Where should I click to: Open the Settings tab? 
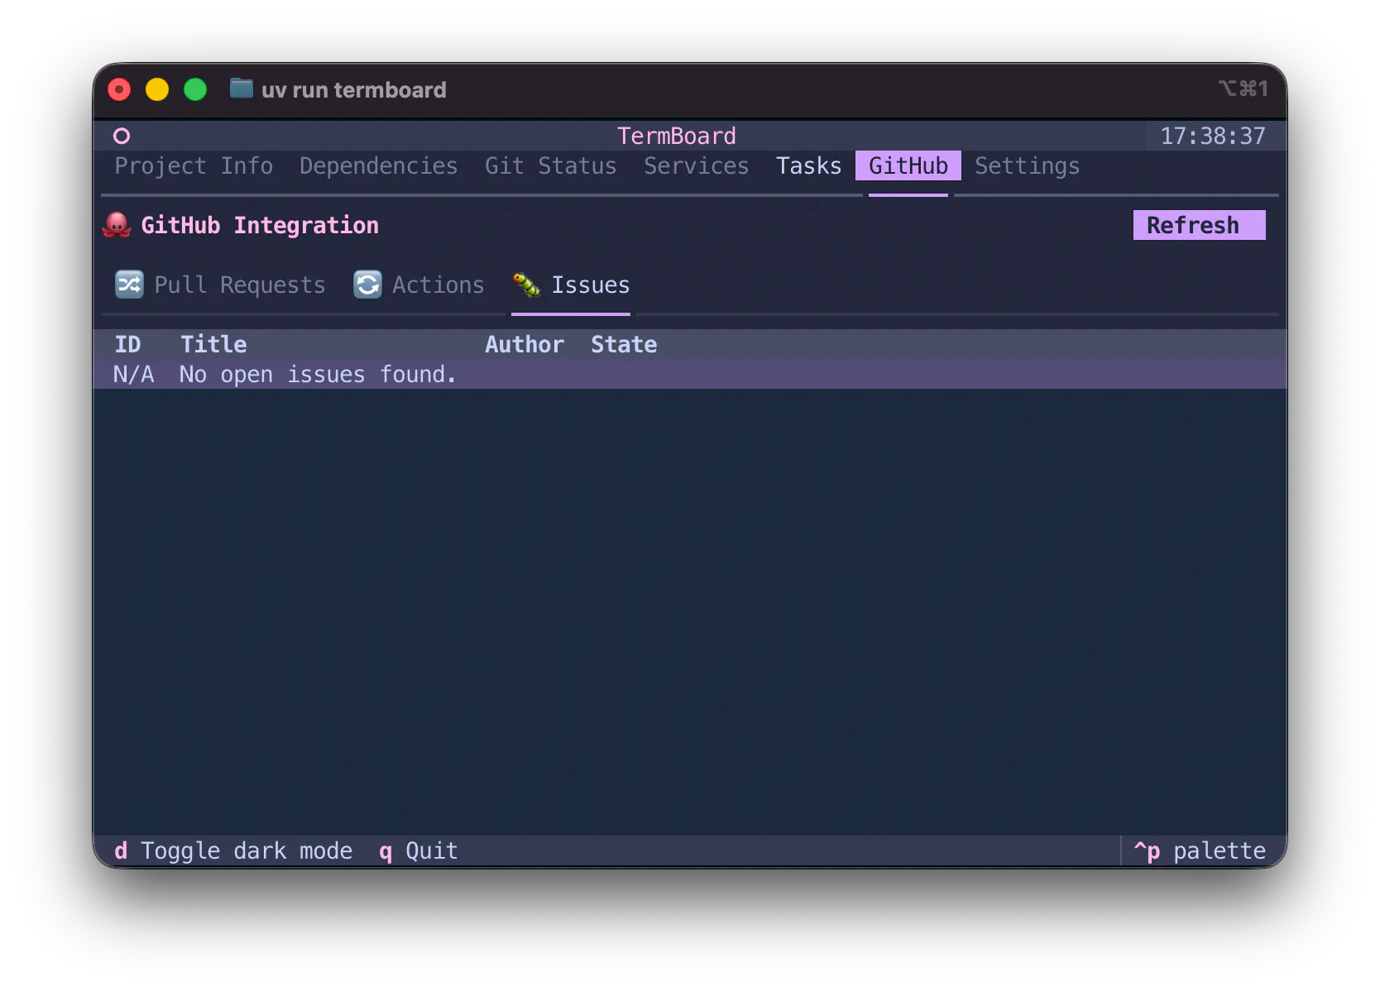coord(1028,165)
